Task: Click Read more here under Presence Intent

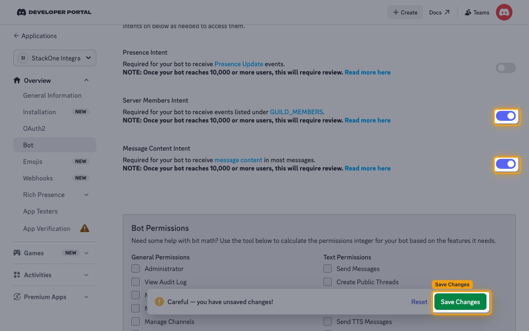Action: pos(367,72)
